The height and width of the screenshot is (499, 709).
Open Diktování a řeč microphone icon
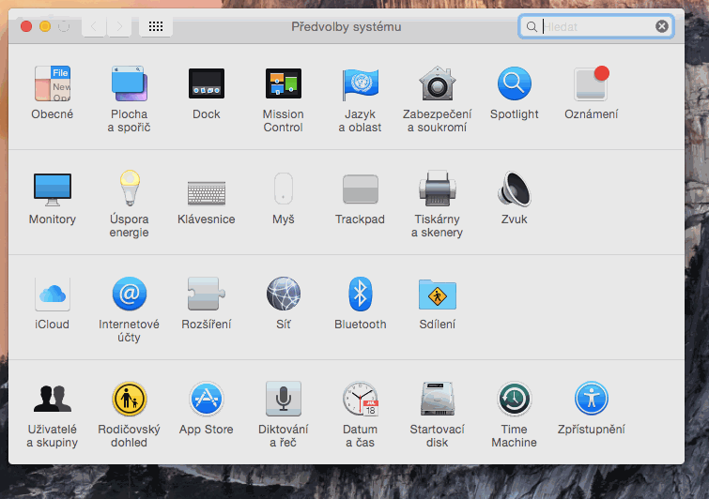click(284, 399)
